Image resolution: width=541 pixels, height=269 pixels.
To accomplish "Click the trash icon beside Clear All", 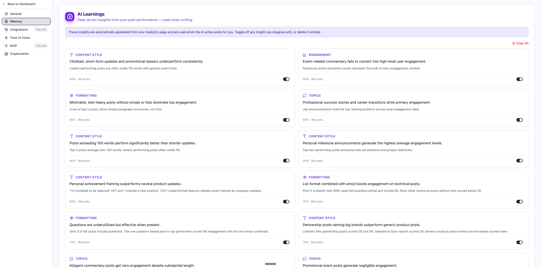I will click(514, 43).
